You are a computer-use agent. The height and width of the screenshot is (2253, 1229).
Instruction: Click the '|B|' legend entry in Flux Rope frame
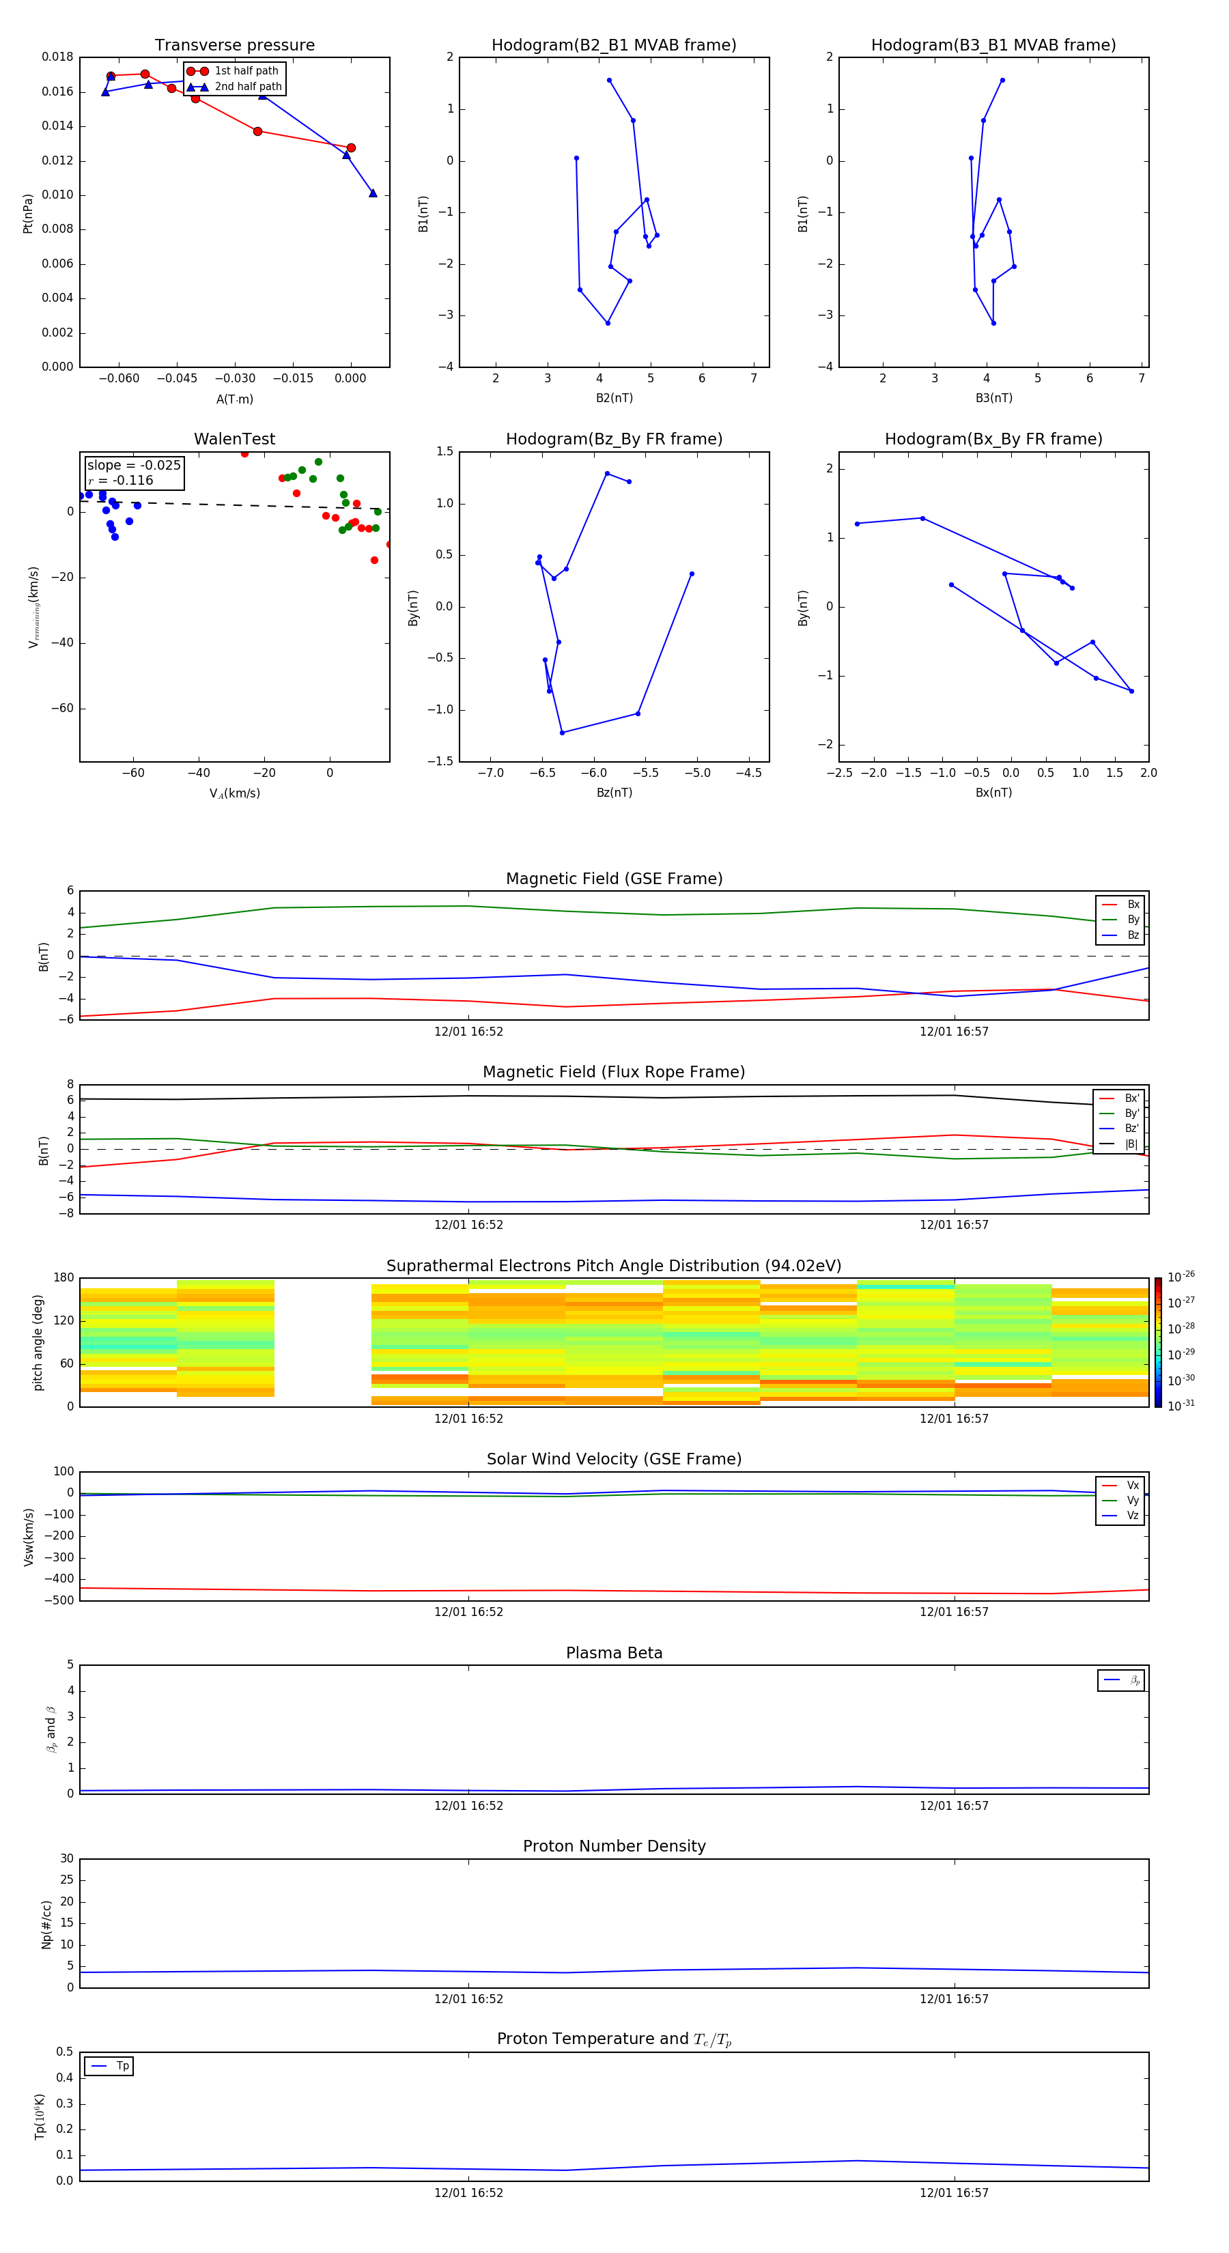point(1119,1144)
